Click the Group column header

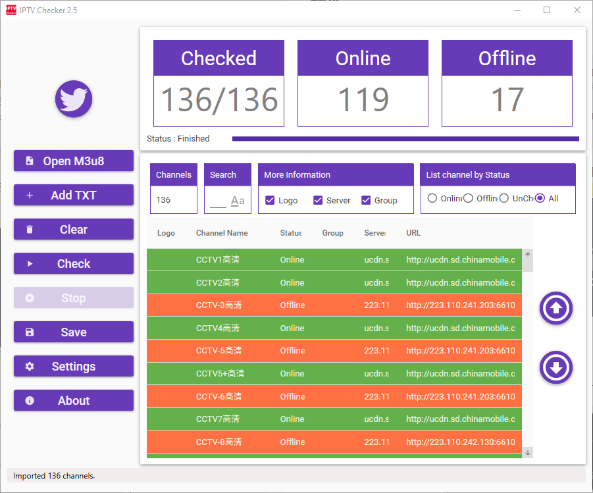point(333,233)
